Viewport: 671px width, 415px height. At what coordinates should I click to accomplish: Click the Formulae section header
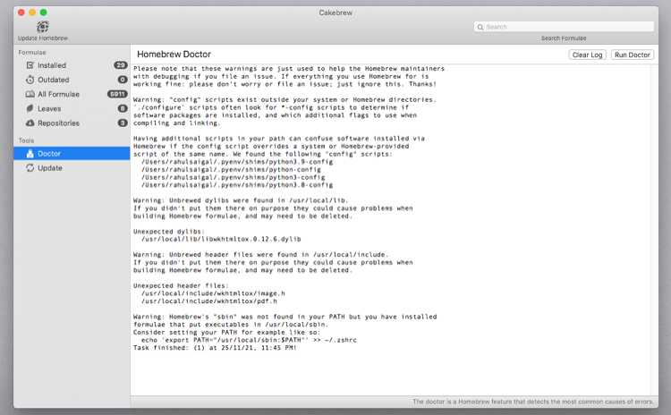(x=32, y=52)
